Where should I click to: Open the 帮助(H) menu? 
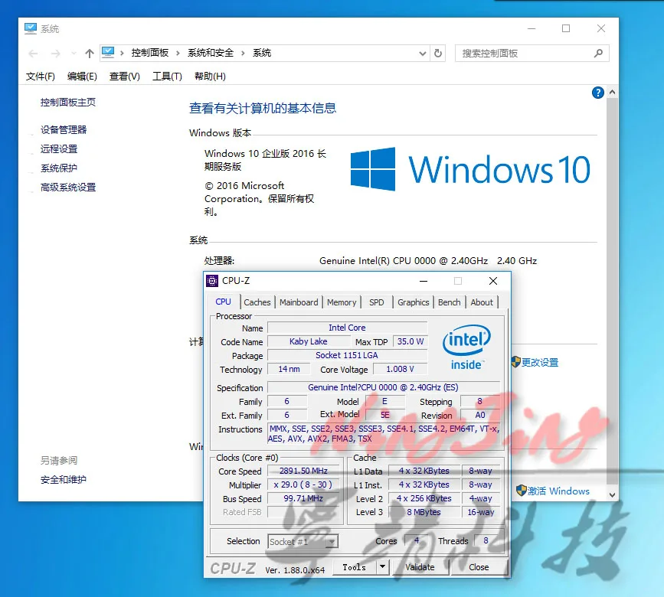click(x=210, y=77)
